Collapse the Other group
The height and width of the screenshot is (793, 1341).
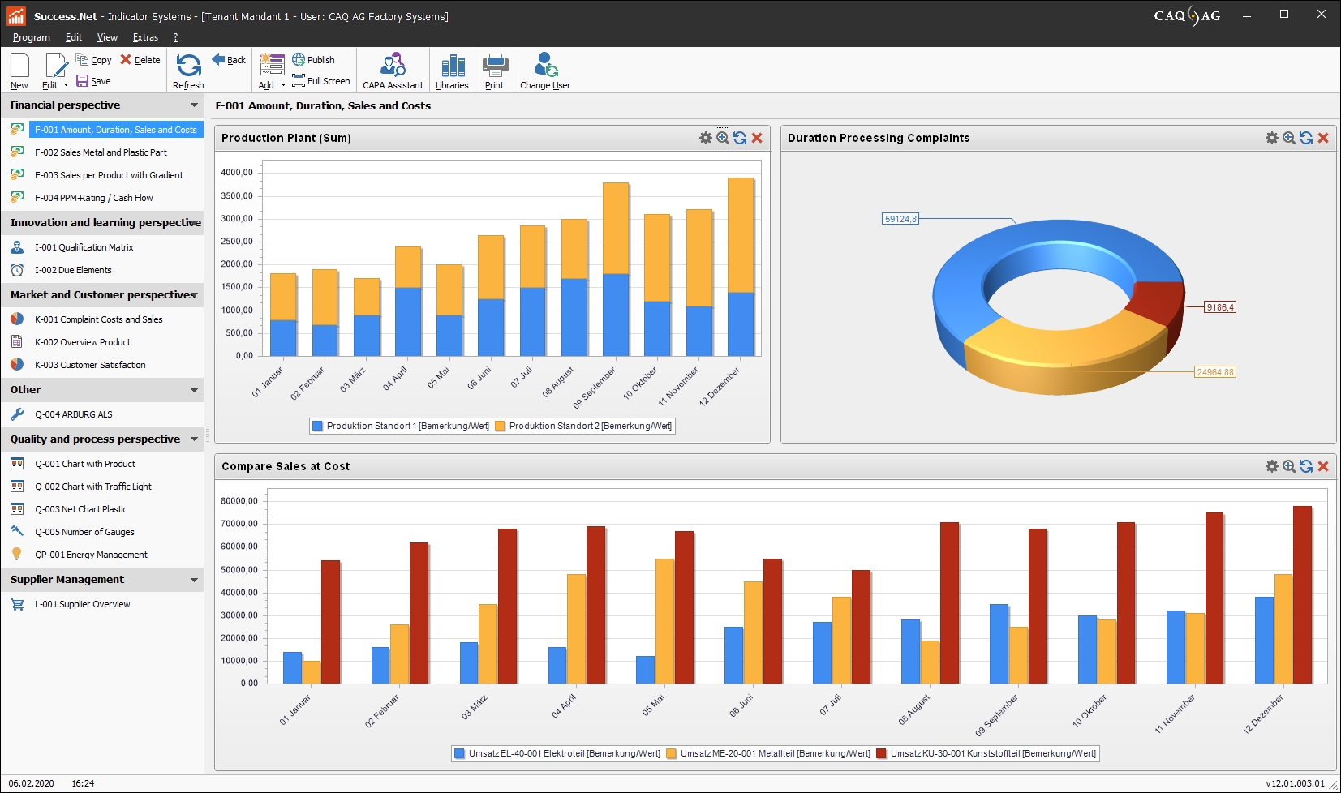click(x=194, y=390)
